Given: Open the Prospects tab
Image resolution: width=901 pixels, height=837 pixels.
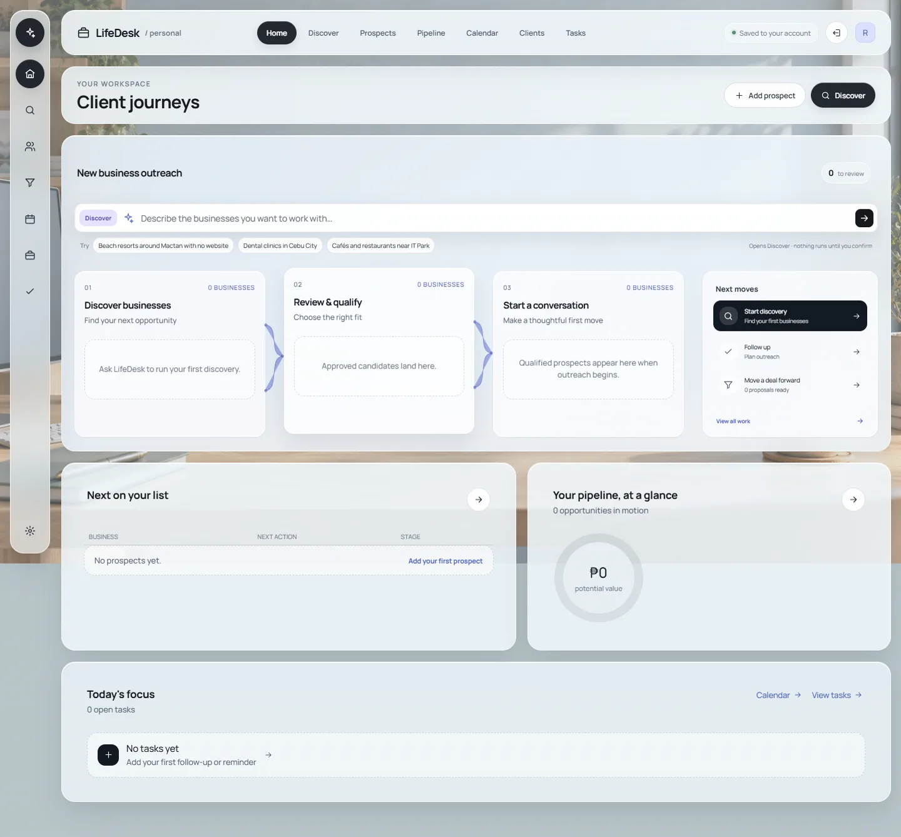Looking at the screenshot, I should tap(378, 33).
